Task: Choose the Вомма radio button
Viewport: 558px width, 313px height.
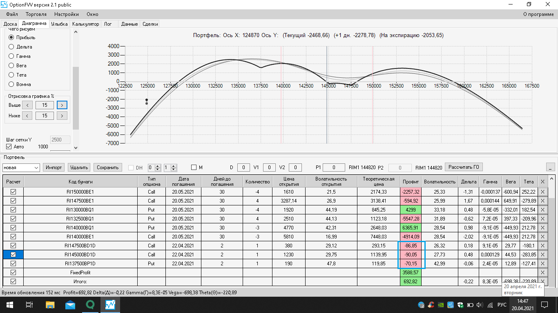Action: (x=11, y=84)
